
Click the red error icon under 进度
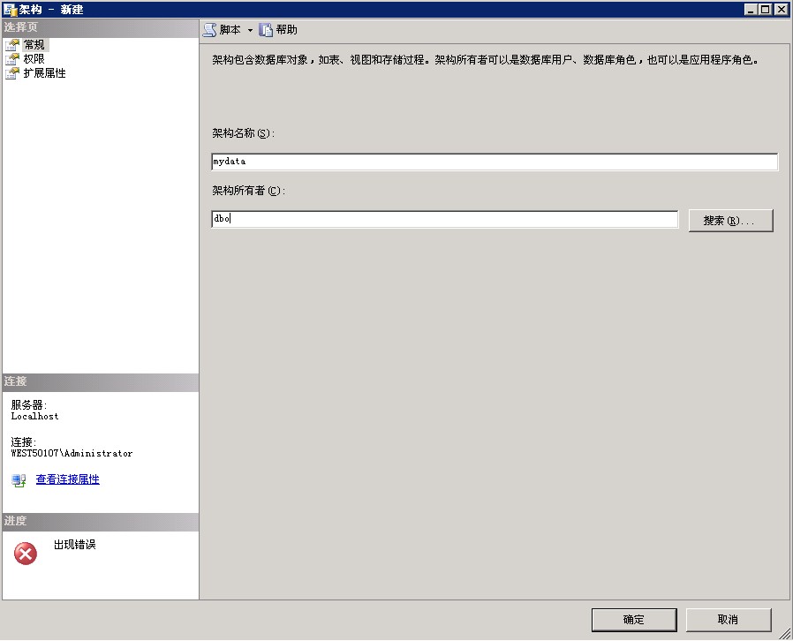(26, 554)
